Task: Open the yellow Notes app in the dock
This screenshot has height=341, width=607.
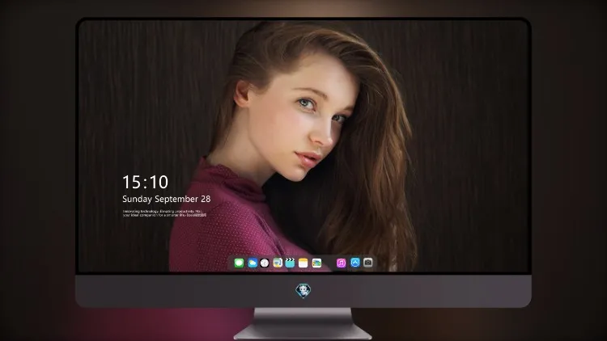Action: tap(303, 263)
